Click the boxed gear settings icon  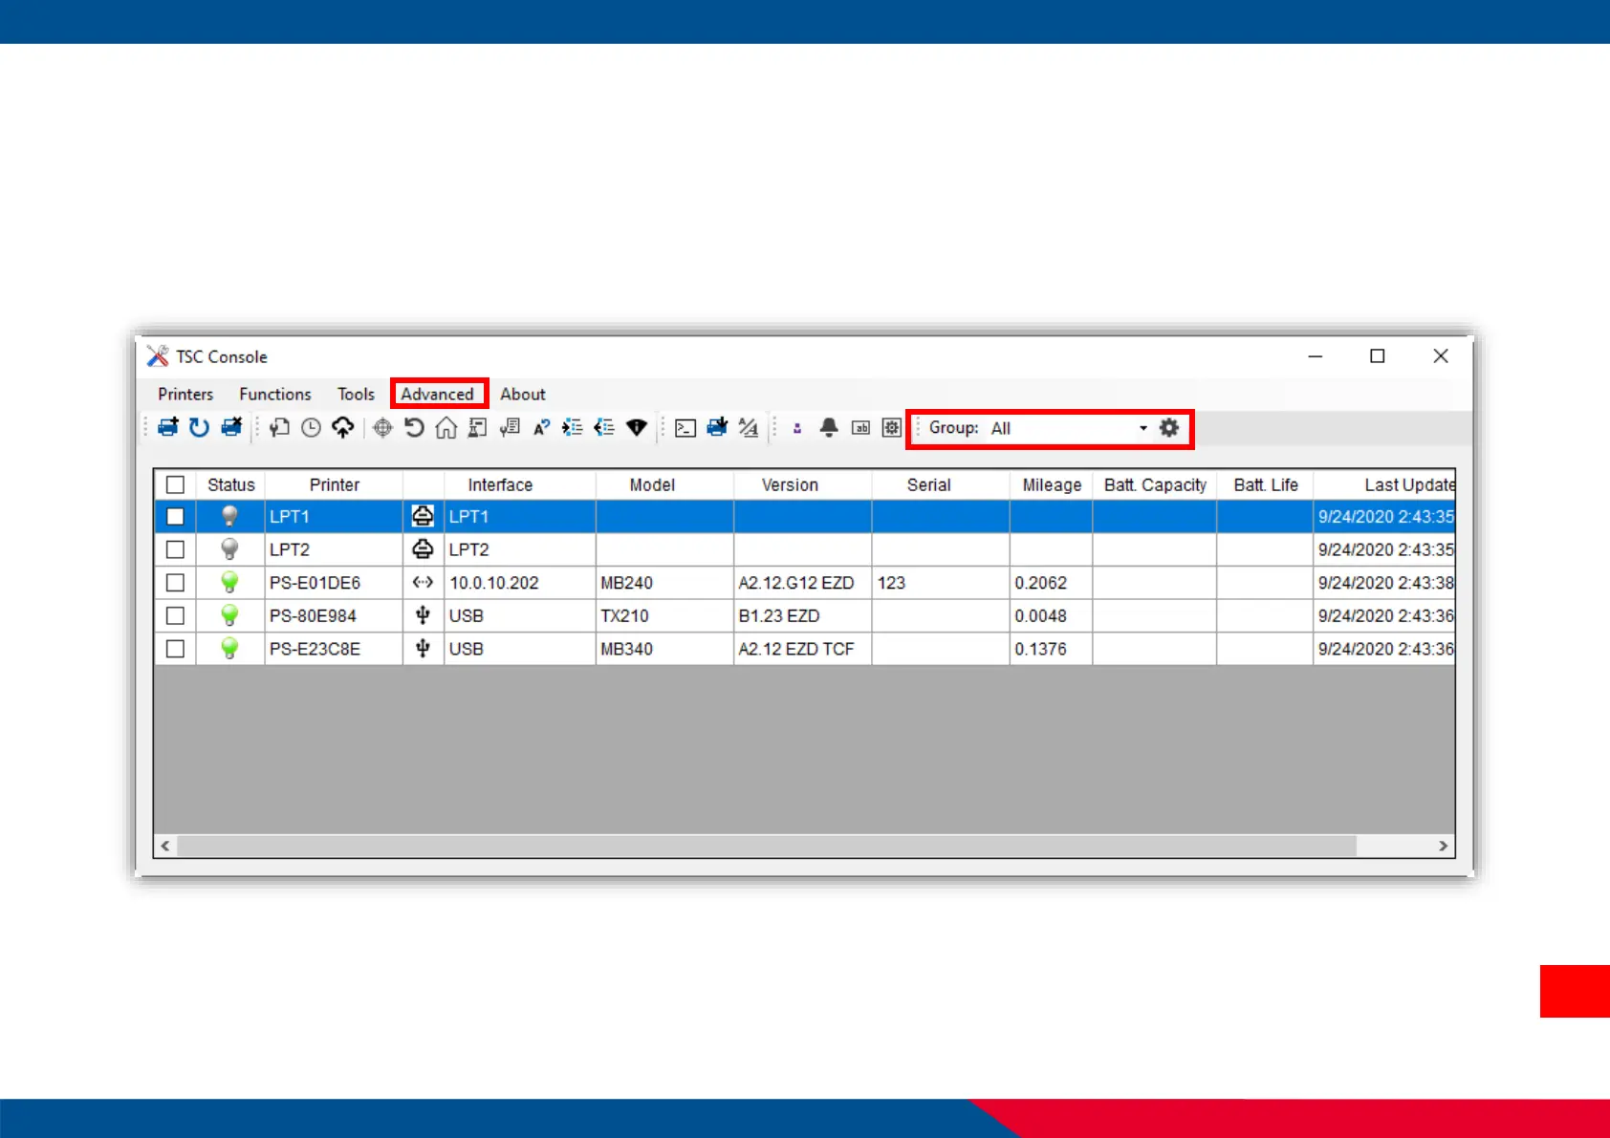click(x=892, y=427)
